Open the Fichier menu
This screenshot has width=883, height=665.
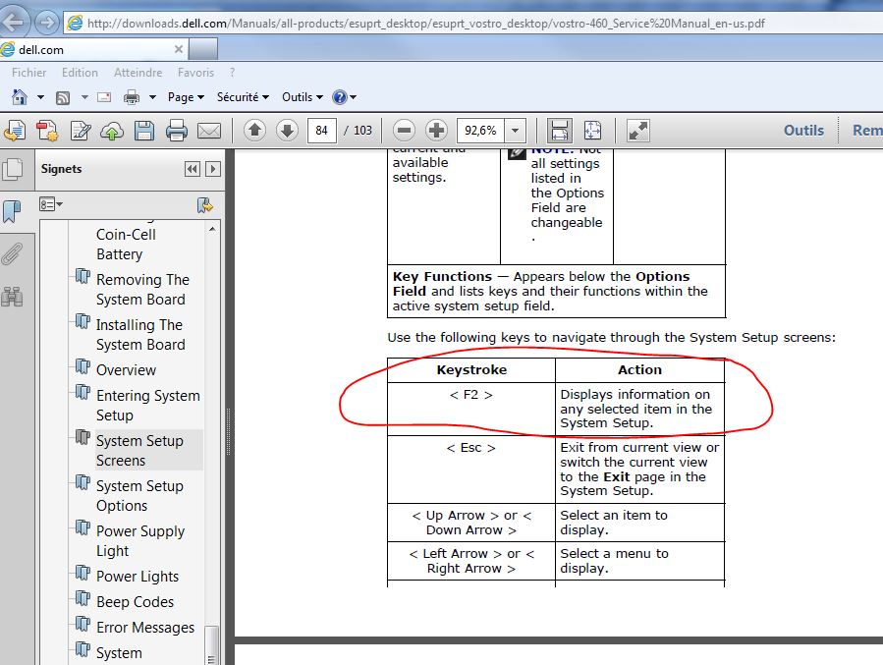[29, 73]
